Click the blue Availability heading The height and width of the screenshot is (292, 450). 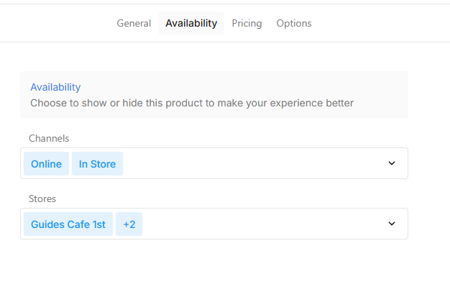click(x=55, y=87)
